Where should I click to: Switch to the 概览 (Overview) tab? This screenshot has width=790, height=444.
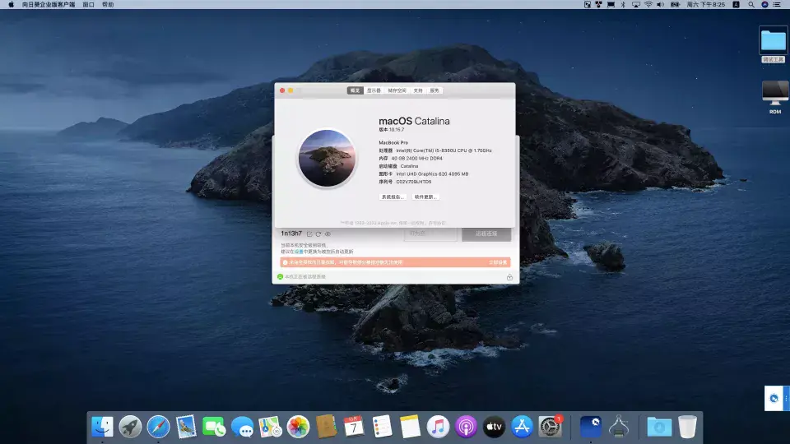coord(355,90)
